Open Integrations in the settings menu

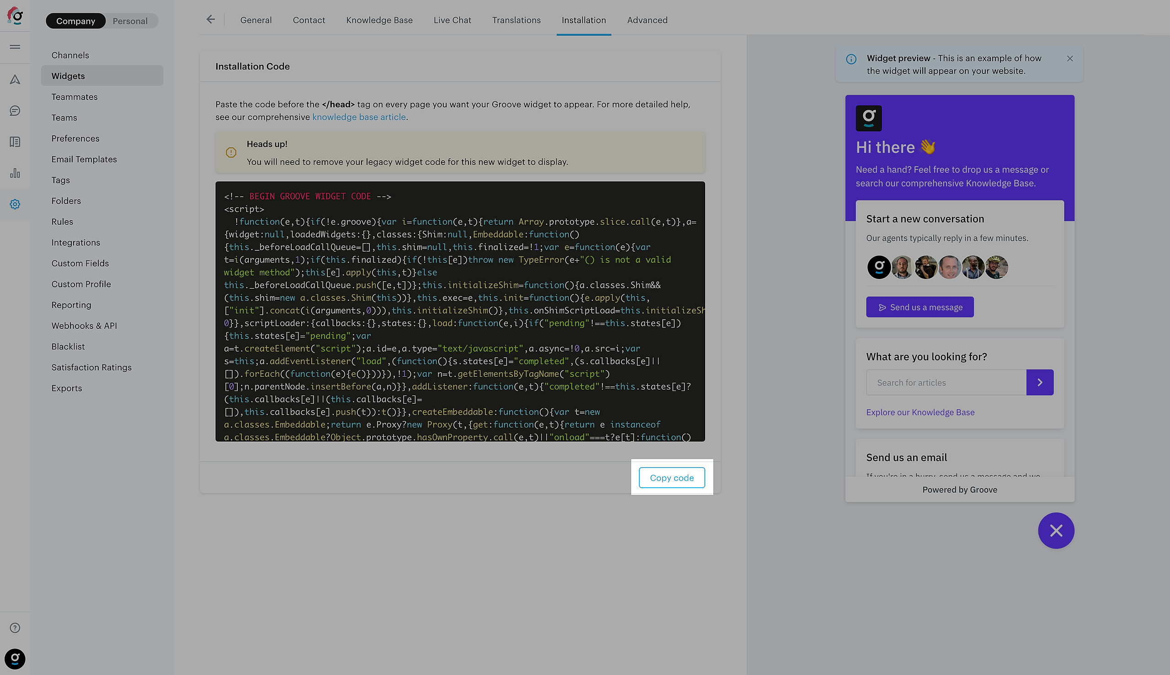[75, 243]
